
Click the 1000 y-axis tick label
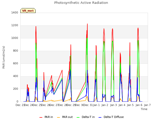15,38
